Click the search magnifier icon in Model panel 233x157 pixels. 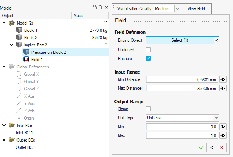(x=100, y=8)
